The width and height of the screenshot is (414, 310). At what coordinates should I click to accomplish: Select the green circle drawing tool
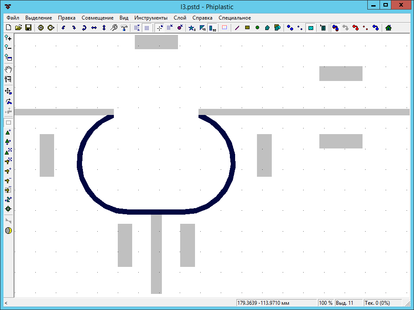point(257,28)
